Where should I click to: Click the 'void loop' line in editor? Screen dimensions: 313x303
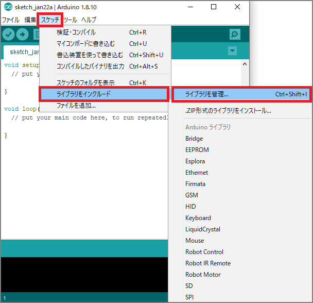22,109
